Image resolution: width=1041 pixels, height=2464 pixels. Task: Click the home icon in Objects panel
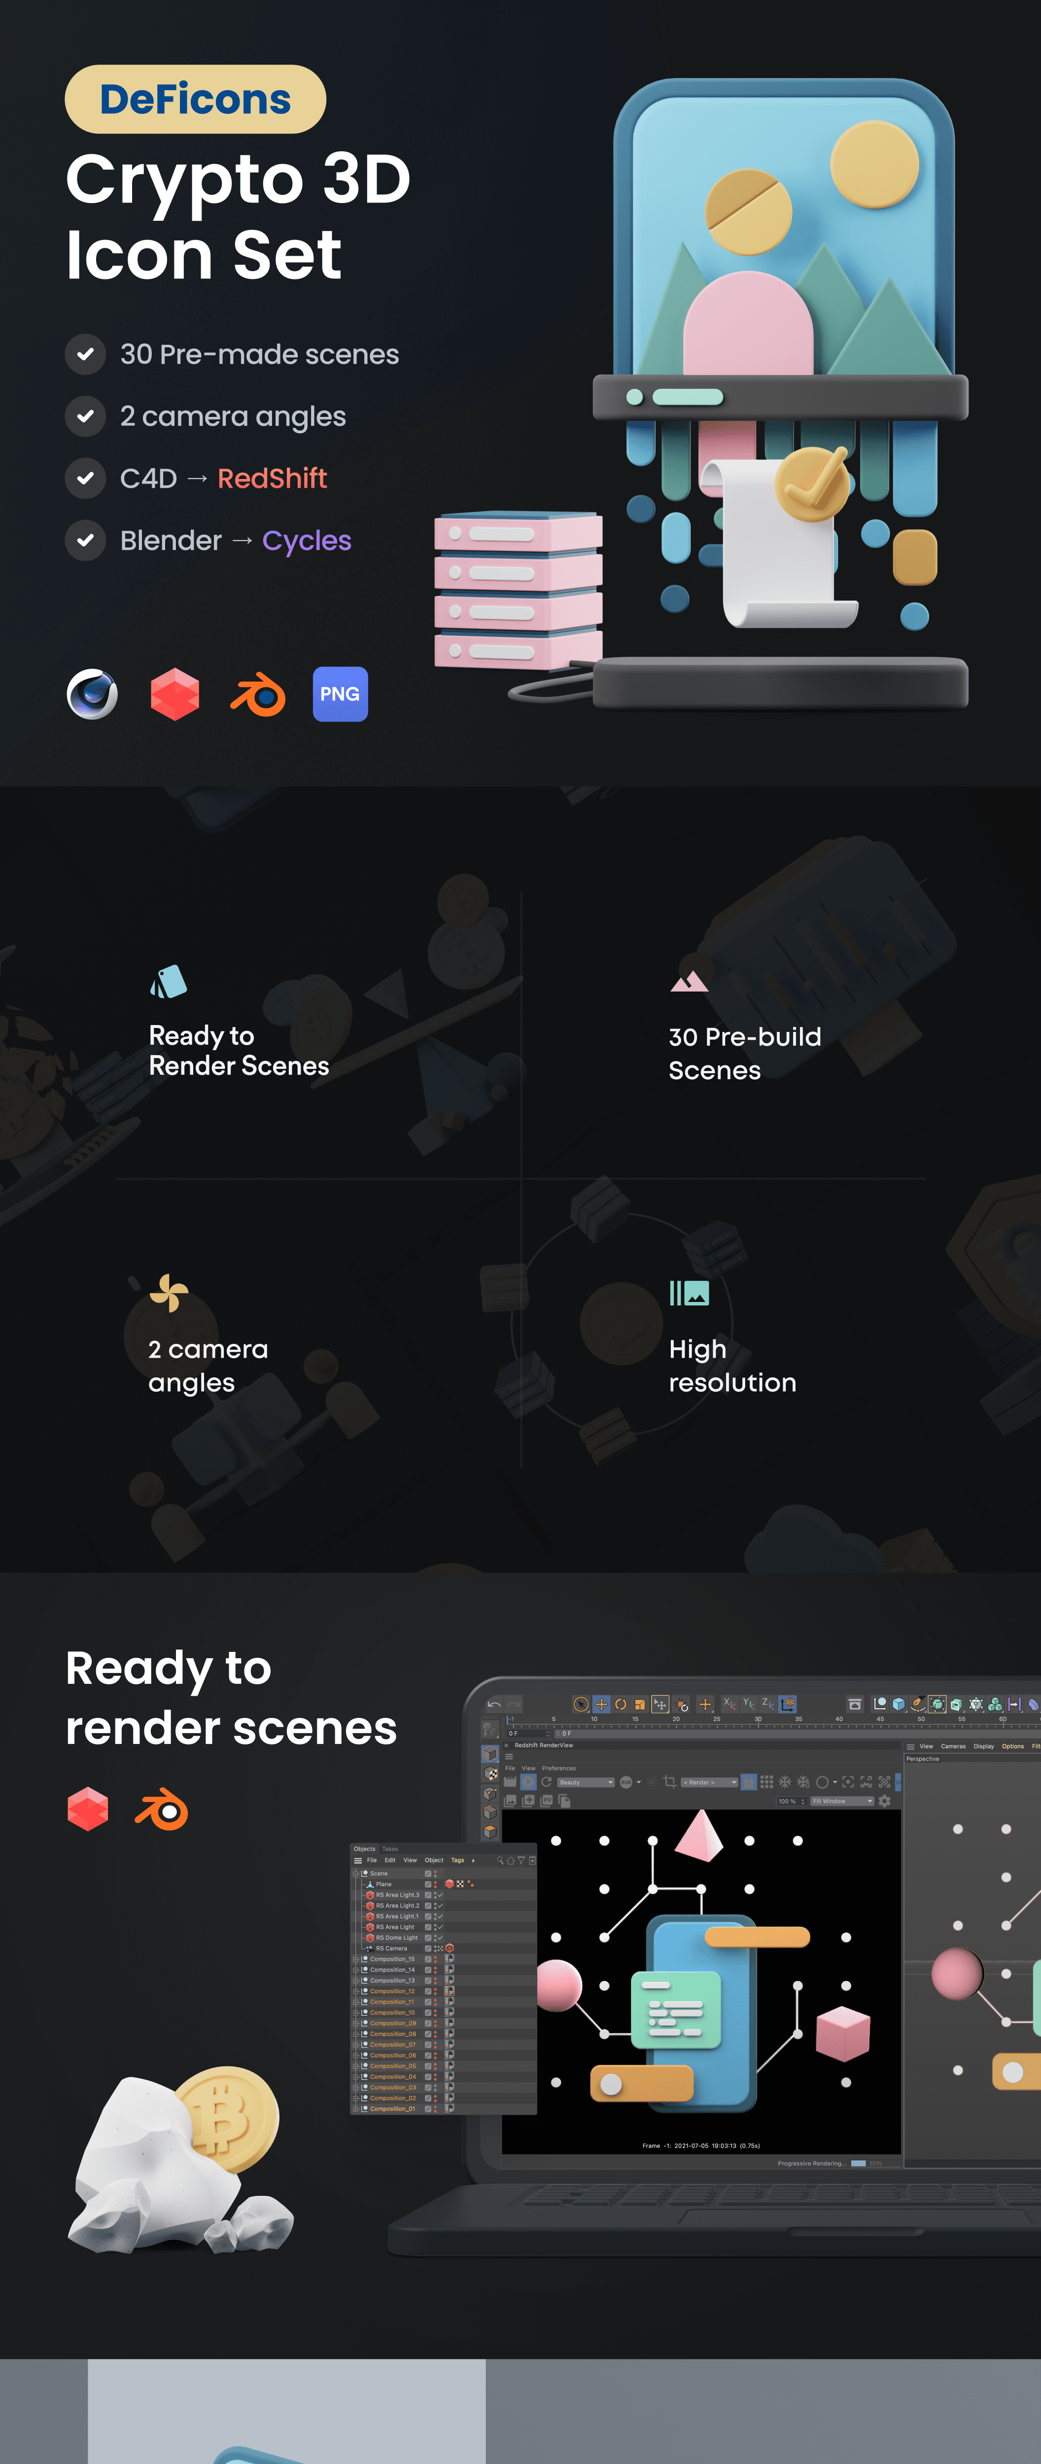[x=511, y=1860]
